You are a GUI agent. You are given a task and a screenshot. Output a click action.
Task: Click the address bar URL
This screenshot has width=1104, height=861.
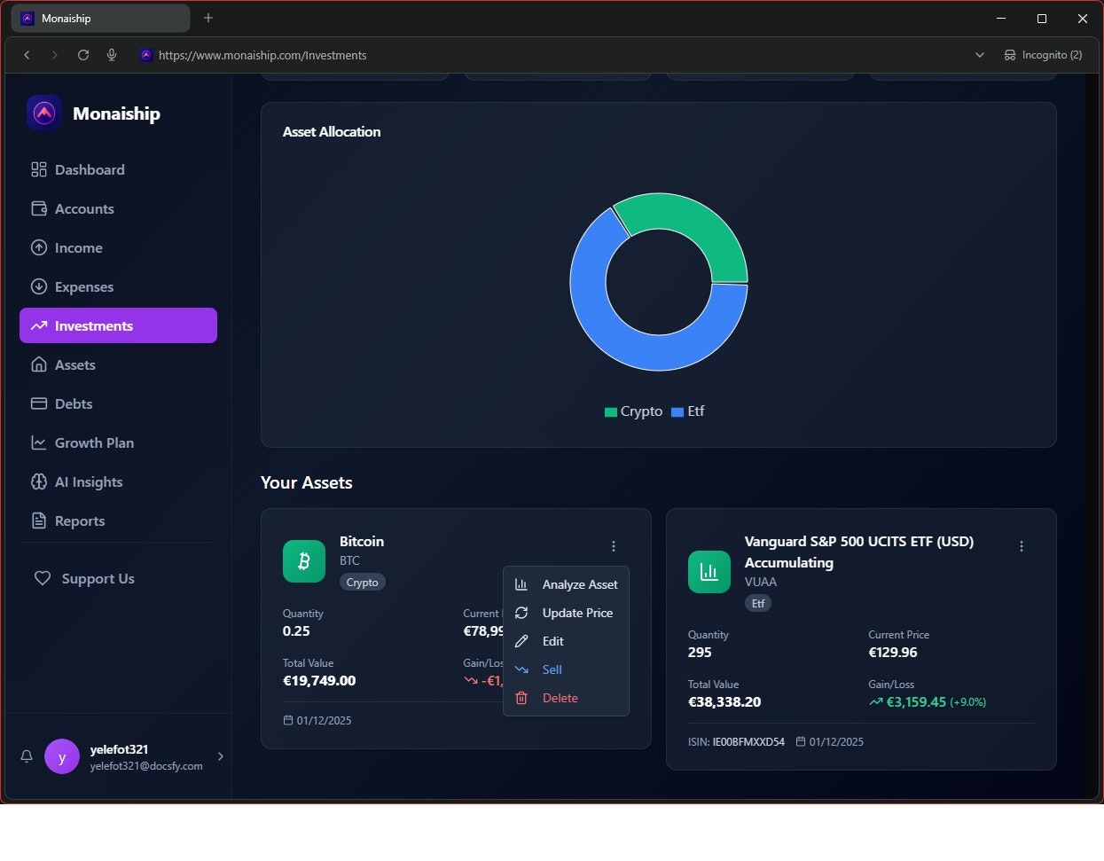click(262, 55)
